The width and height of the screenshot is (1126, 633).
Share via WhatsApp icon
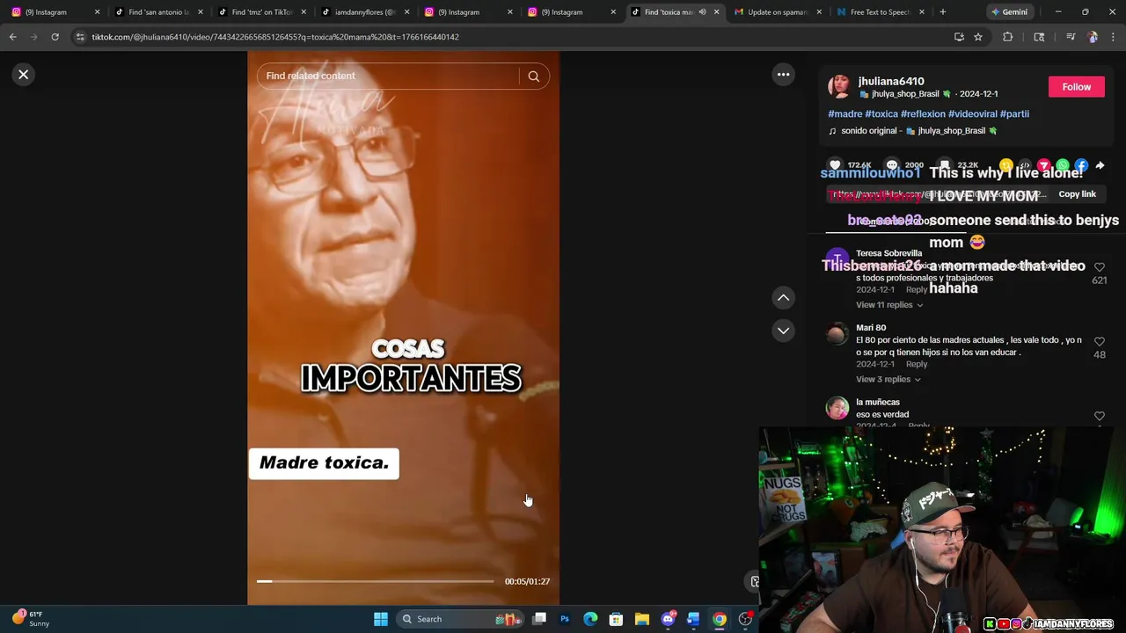1063,165
